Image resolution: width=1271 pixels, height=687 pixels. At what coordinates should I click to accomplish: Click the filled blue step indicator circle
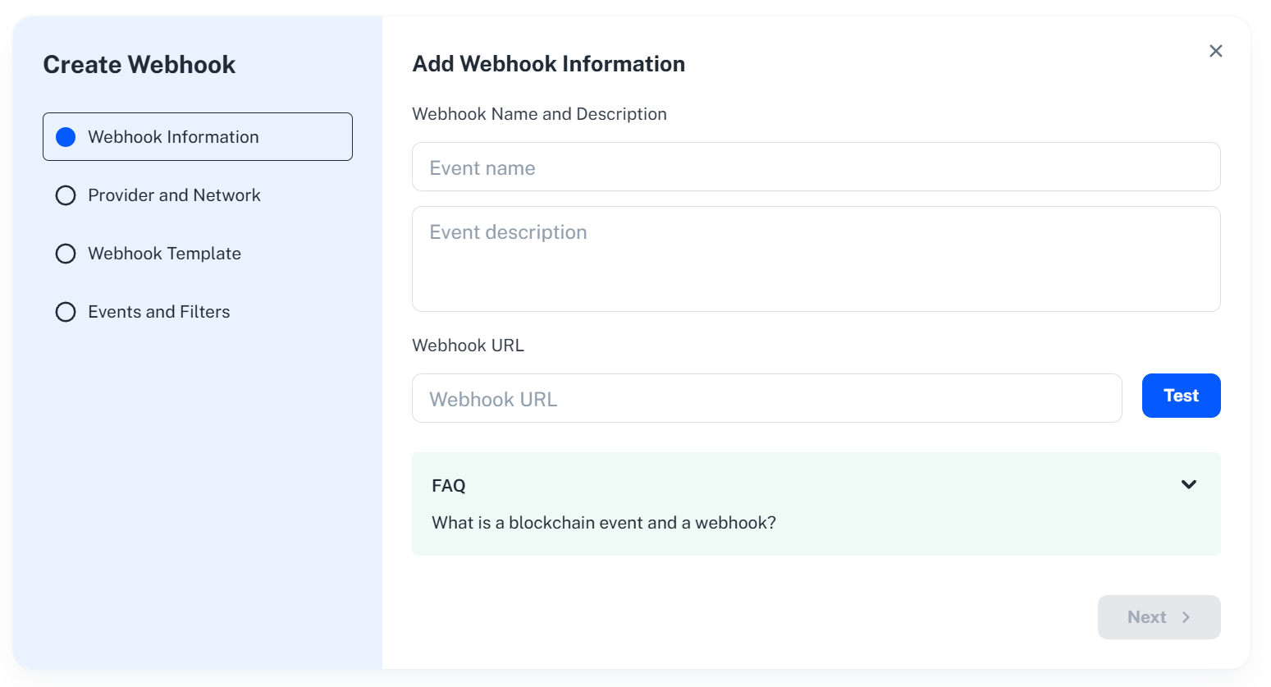point(66,136)
